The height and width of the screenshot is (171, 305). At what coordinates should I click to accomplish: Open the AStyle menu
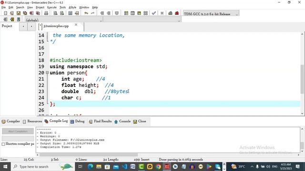coord(72,8)
